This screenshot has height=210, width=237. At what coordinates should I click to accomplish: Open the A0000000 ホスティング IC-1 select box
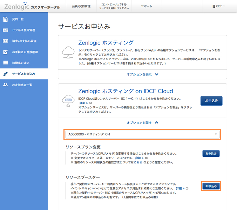pos(142,134)
